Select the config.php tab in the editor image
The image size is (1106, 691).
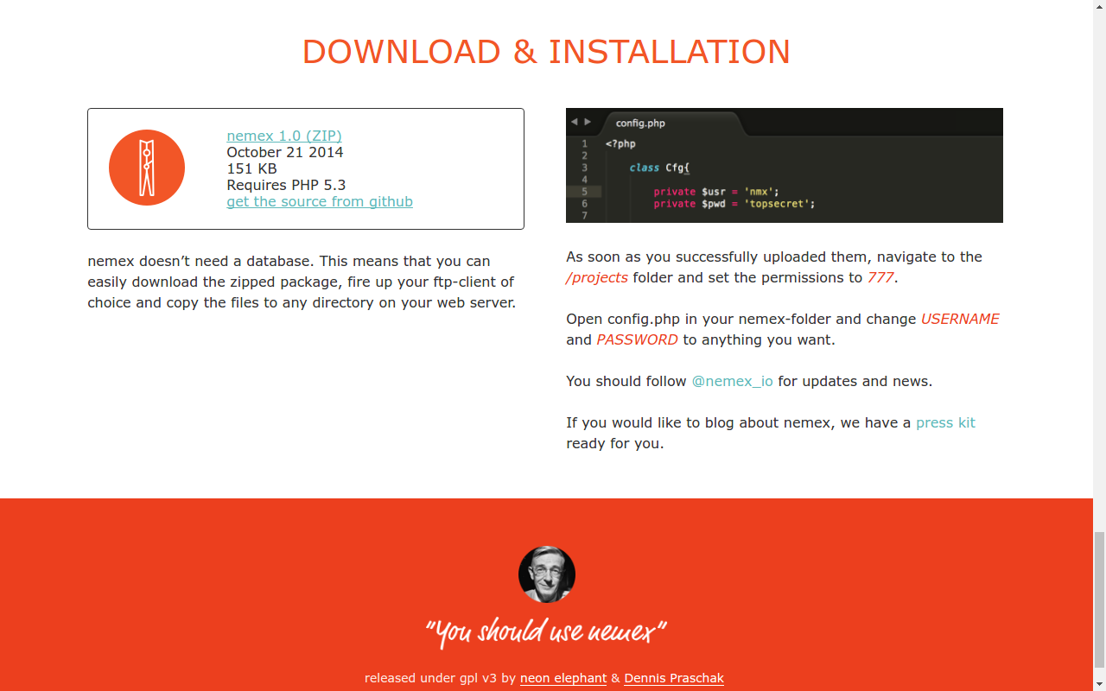pos(640,123)
